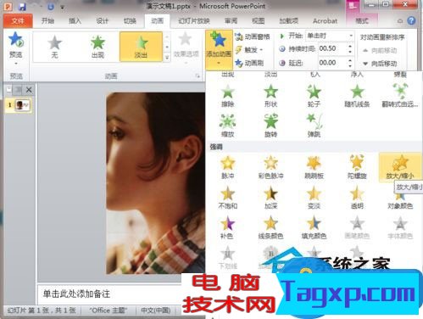Choose the 不饱和 emphasis effect
The height and width of the screenshot is (319, 423).
coord(228,198)
